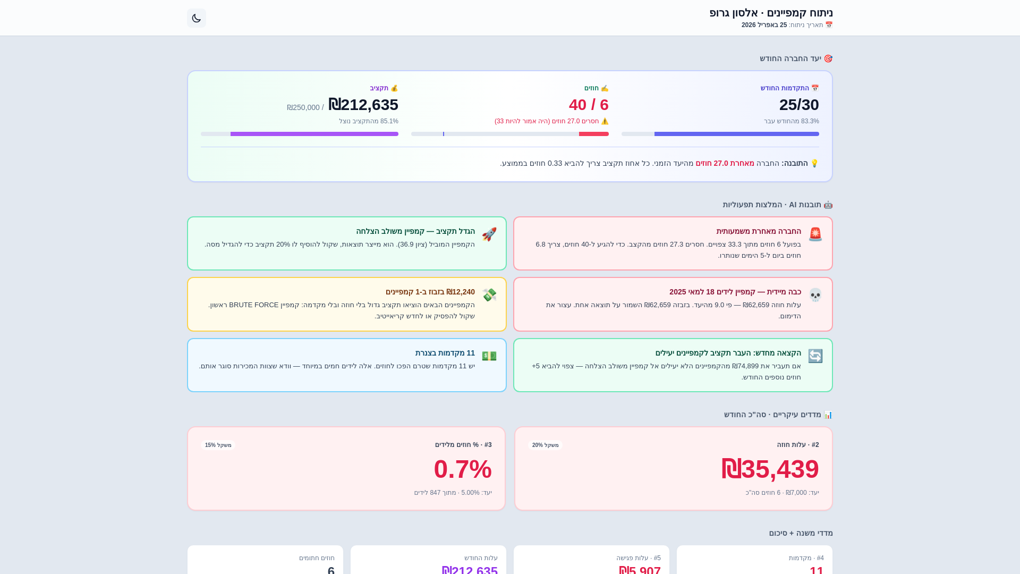Click the calendar icon next to תאריך ניתוח
Screen dimensions: 1020x574
pyautogui.click(x=829, y=25)
